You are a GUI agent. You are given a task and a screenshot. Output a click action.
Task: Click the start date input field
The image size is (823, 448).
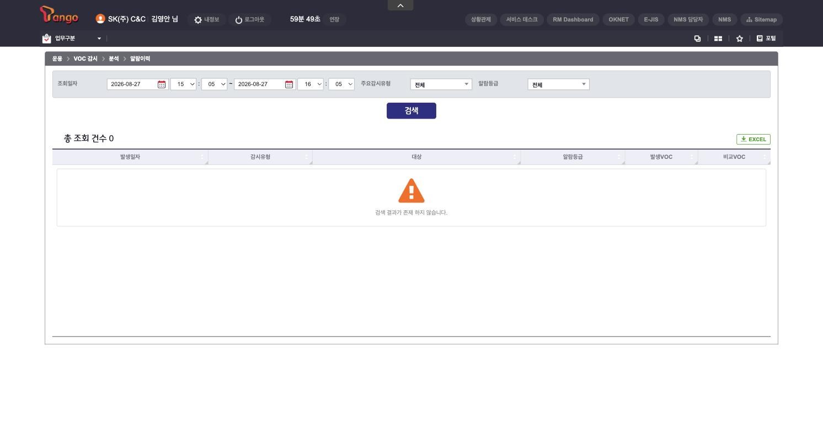(x=131, y=84)
